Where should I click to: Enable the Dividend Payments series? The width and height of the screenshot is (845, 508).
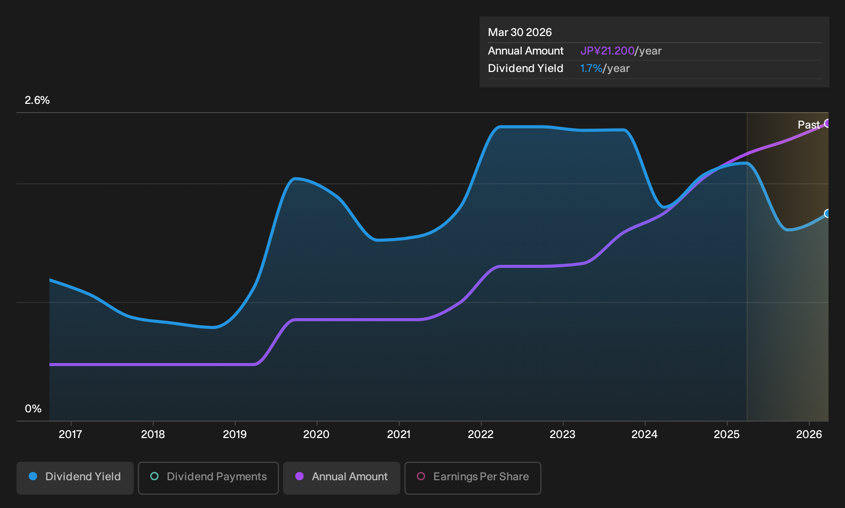coord(208,478)
